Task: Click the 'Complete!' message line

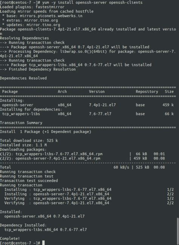Action: click(x=10, y=239)
